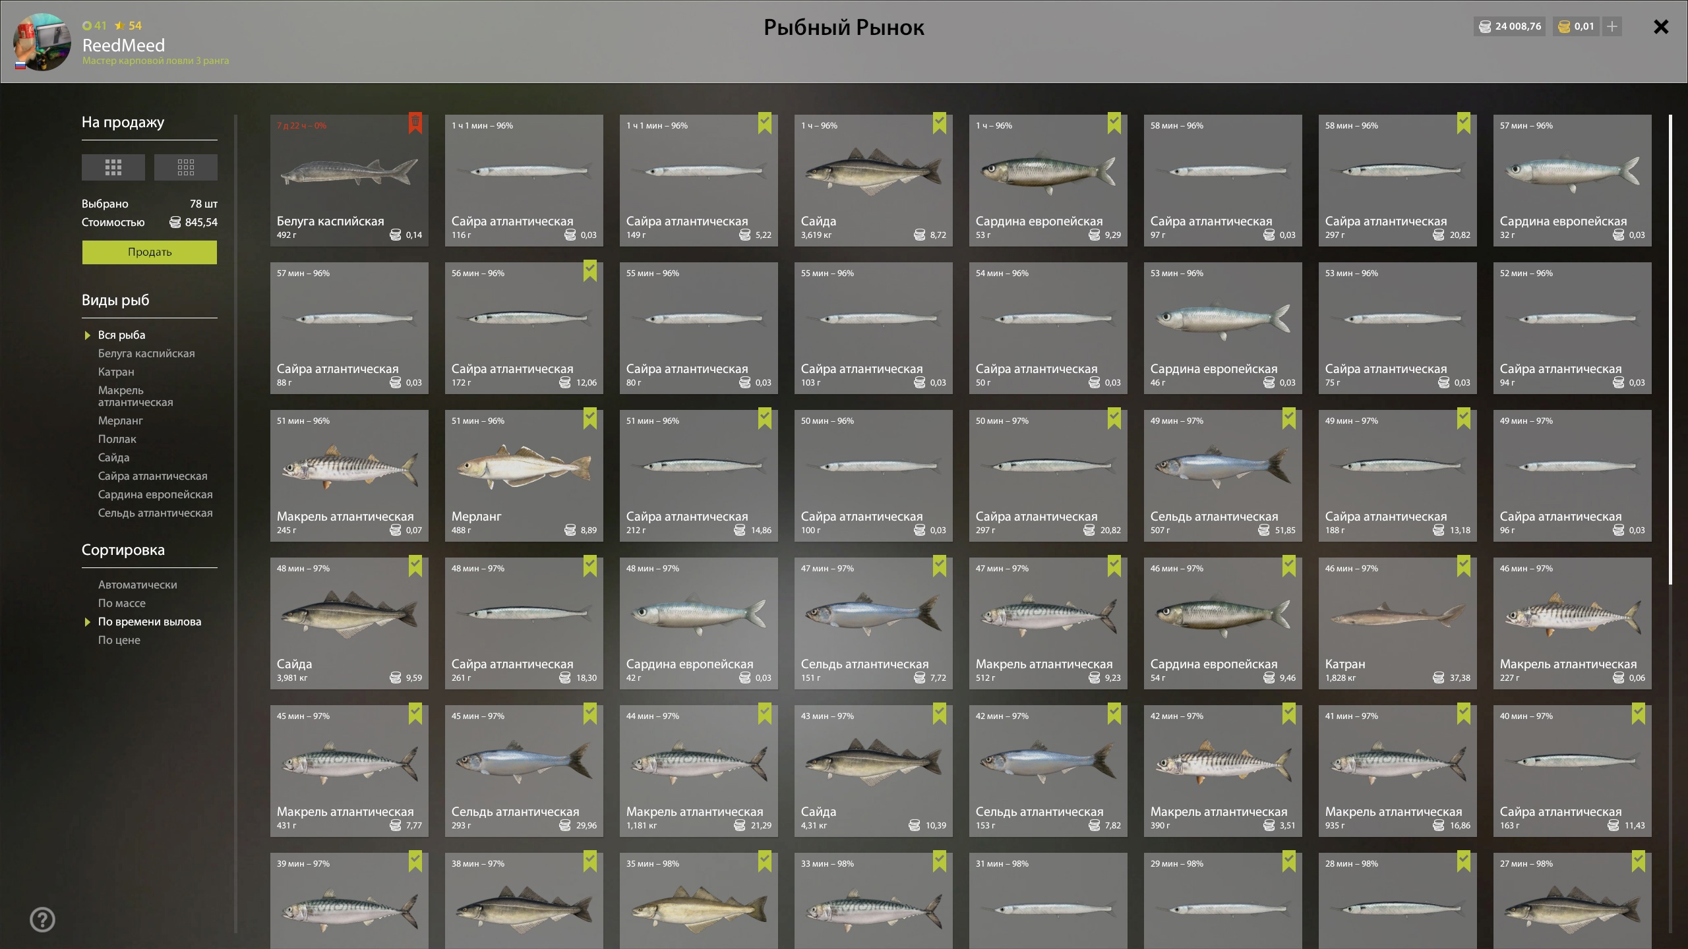Click the trash icon on Белуга каспийская
Screen dimensions: 1688x949
point(415,123)
